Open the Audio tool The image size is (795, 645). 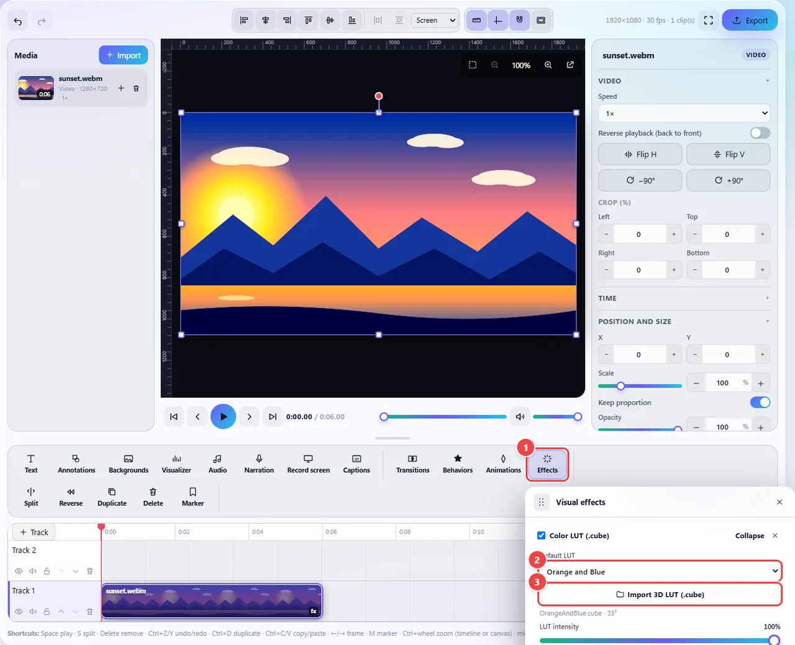pos(217,464)
